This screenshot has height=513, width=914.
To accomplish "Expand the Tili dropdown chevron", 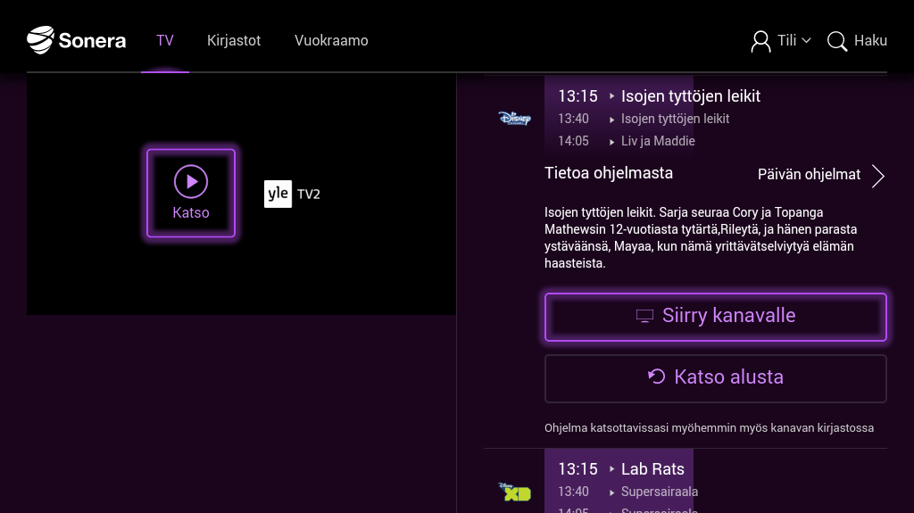I will (x=806, y=41).
